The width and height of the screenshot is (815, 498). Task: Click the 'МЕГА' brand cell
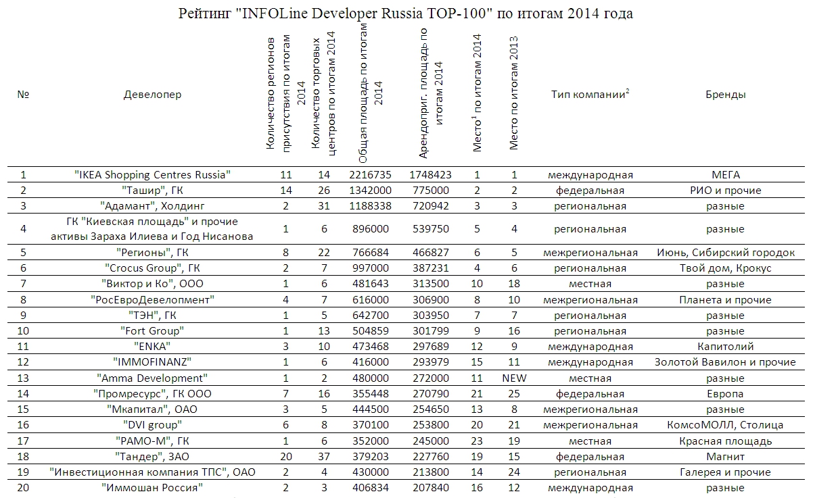(726, 174)
